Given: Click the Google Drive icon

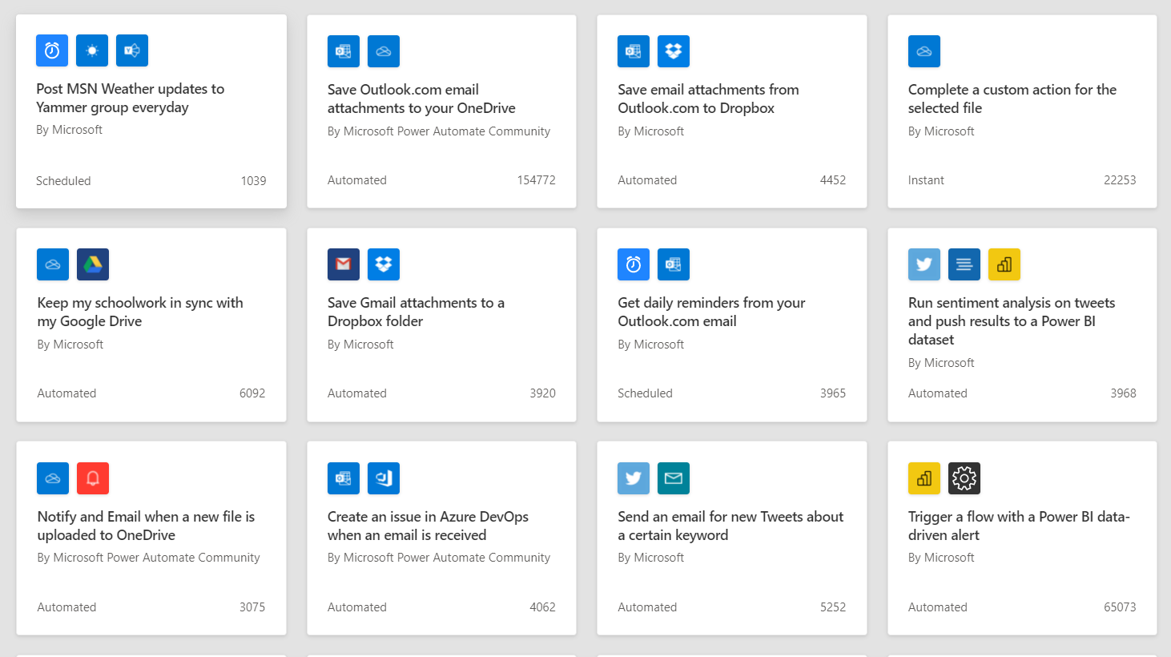Looking at the screenshot, I should (x=93, y=264).
